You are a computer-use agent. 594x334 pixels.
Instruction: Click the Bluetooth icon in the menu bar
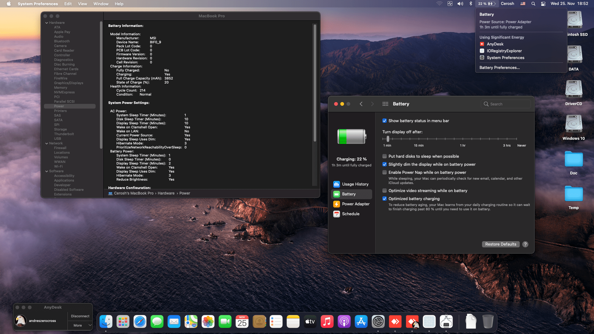pyautogui.click(x=471, y=4)
